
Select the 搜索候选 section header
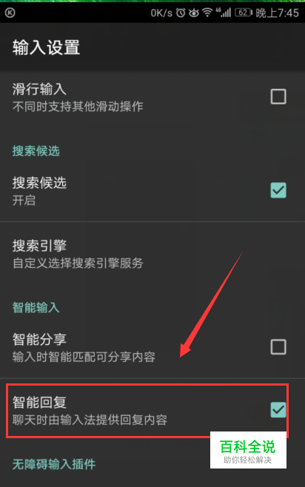coord(36,151)
